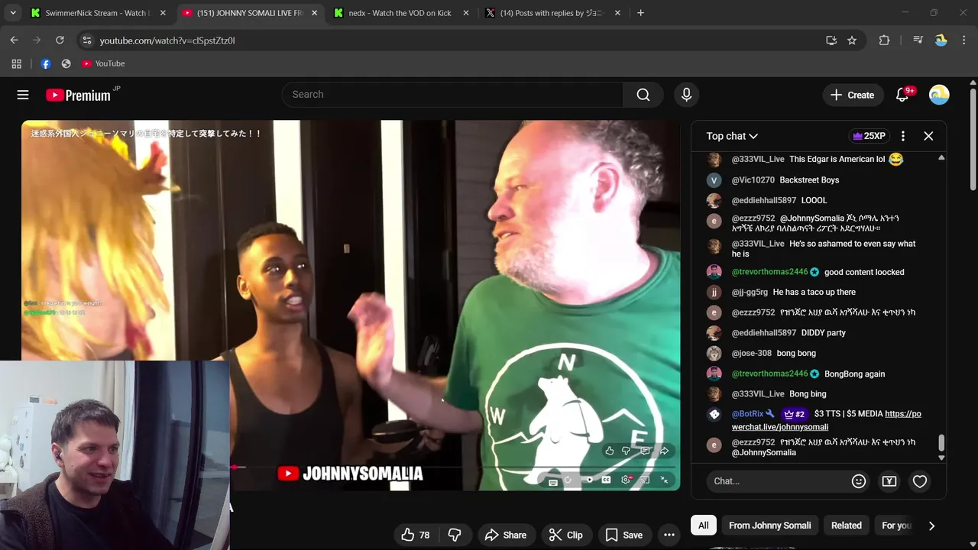Click the live chat scrollbar thumb
The height and width of the screenshot is (550, 978).
pyautogui.click(x=941, y=443)
